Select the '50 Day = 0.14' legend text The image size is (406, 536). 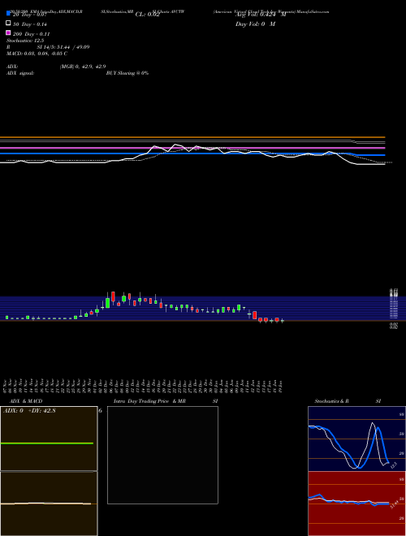(x=30, y=24)
